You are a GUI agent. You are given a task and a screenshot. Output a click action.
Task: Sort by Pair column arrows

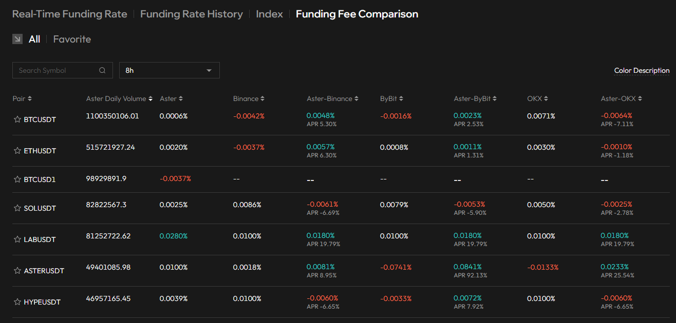point(30,98)
